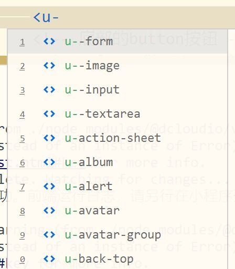Click the tag icon beside u--form

[49, 42]
